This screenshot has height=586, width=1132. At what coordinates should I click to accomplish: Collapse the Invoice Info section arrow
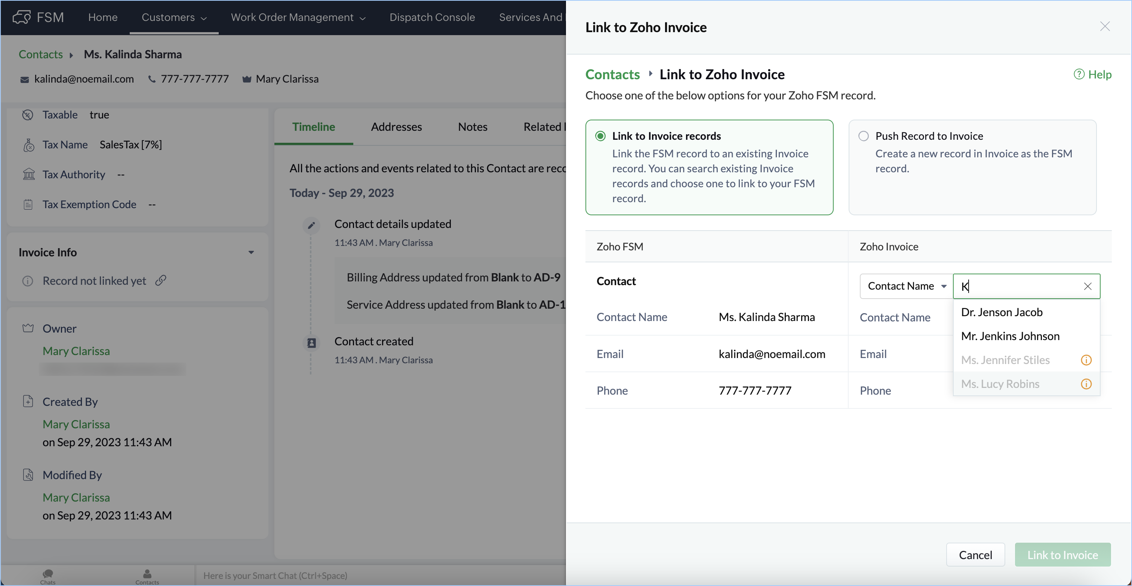coord(251,253)
